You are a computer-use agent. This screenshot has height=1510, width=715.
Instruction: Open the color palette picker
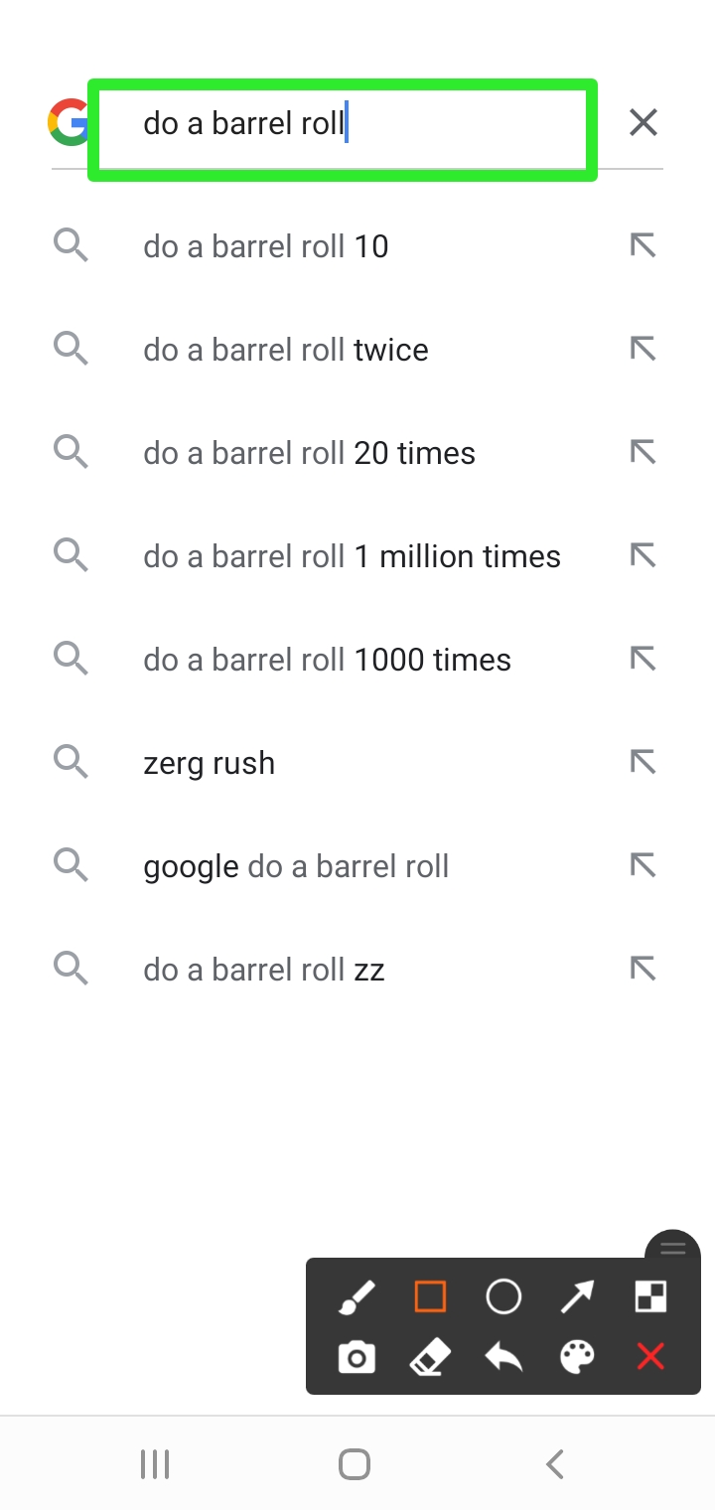[577, 1357]
